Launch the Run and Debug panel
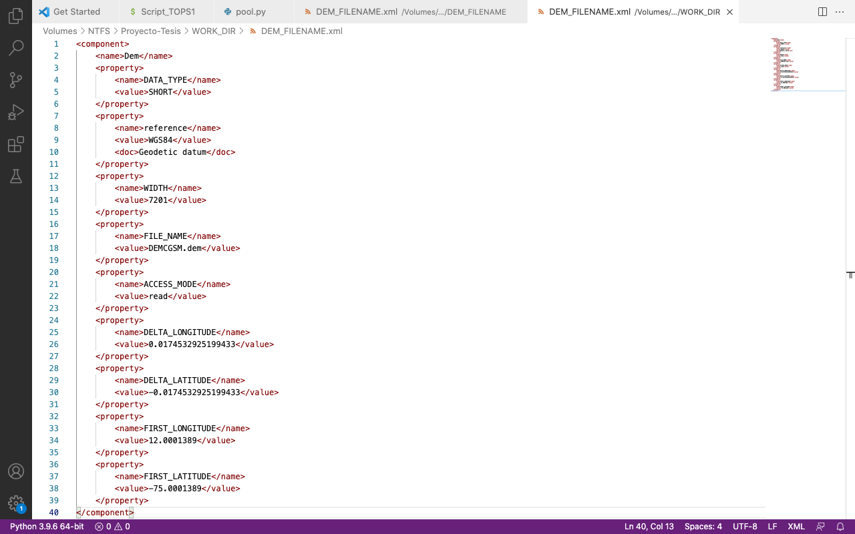Image resolution: width=855 pixels, height=534 pixels. coord(16,112)
